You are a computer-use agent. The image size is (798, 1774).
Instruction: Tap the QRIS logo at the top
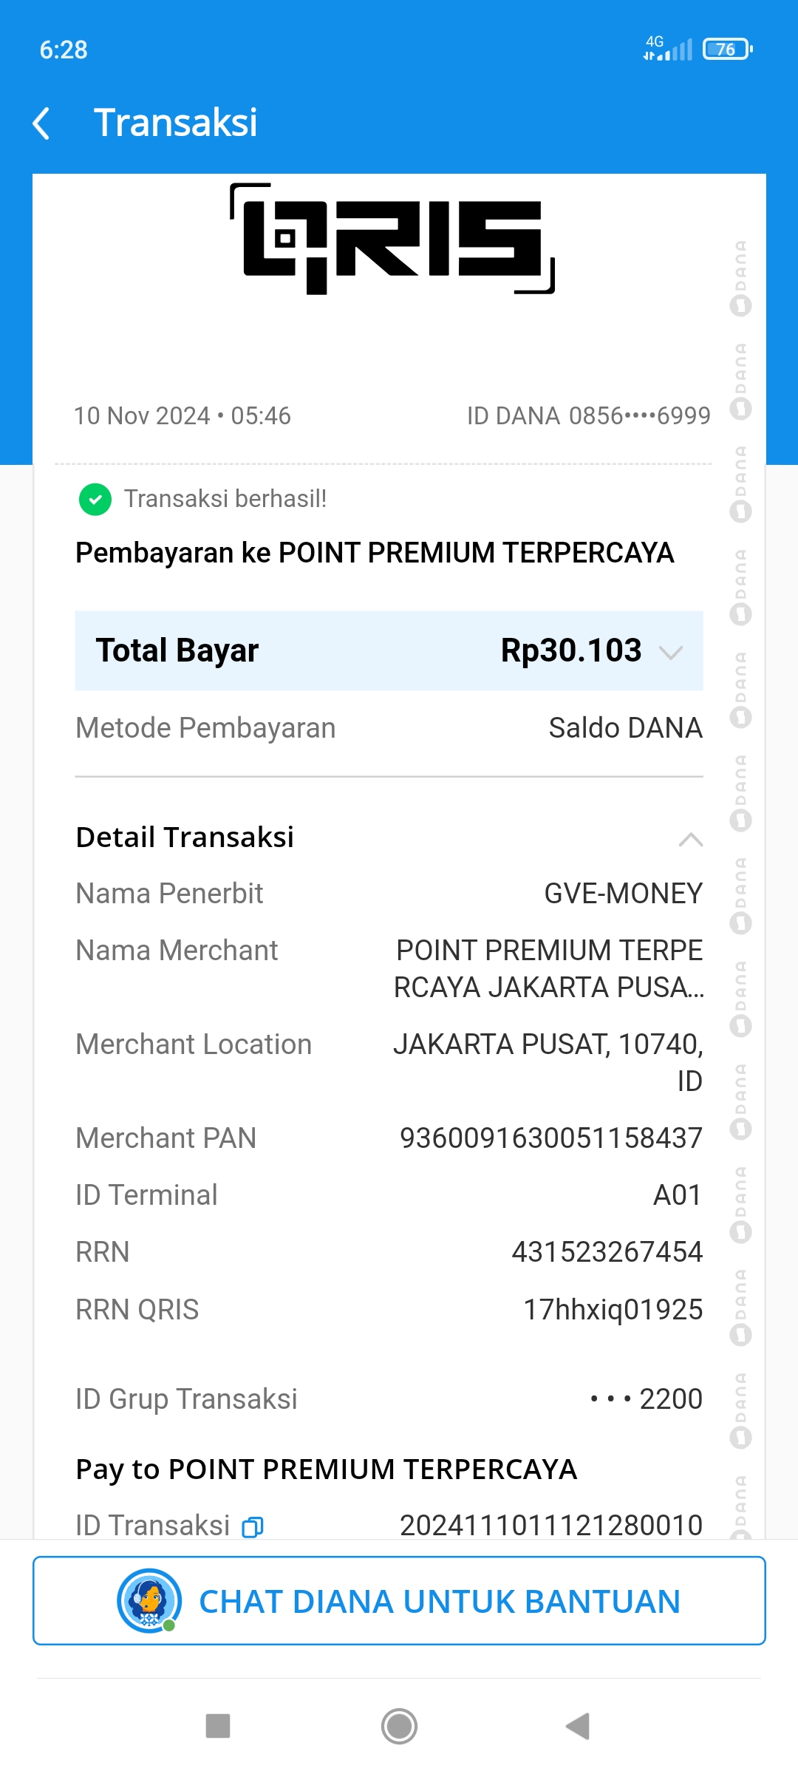coord(392,238)
